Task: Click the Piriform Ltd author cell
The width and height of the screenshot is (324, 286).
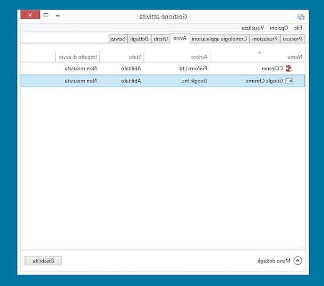Action: coord(193,69)
